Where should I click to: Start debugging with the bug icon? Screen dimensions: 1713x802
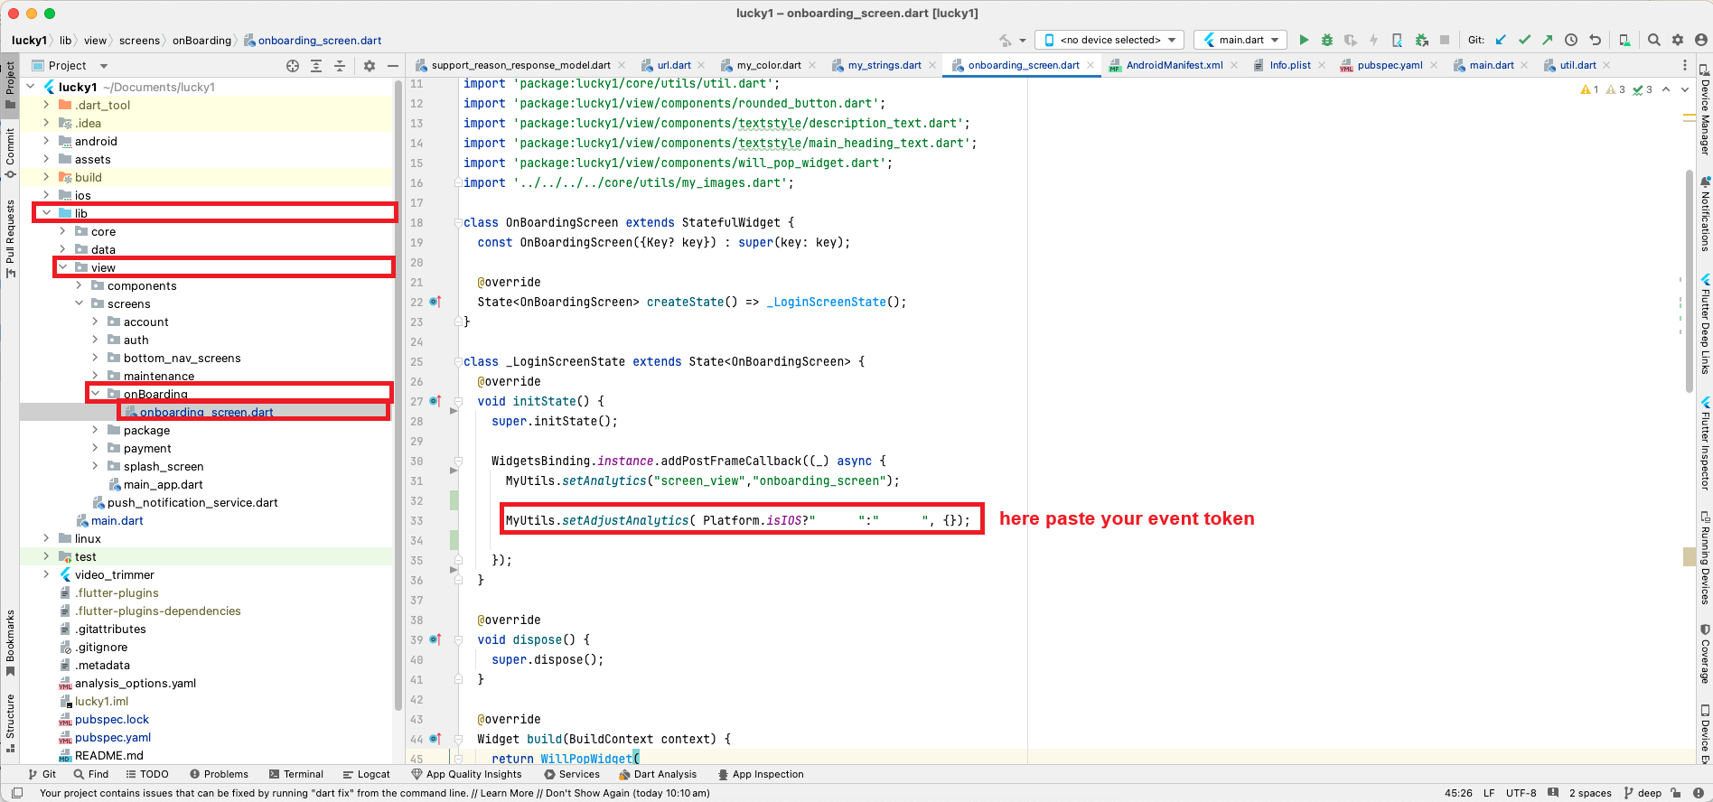1326,40
